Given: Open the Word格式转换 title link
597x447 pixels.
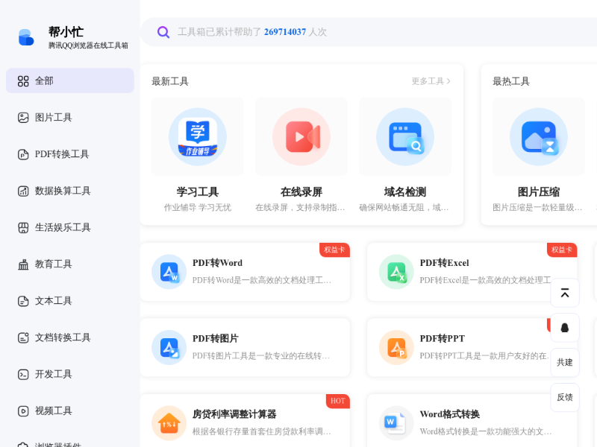Looking at the screenshot, I should click(x=450, y=414).
